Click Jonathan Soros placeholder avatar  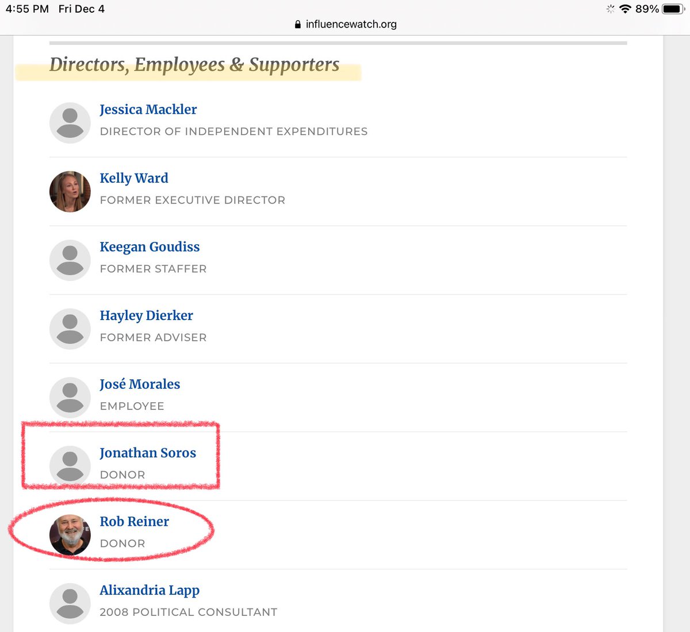[x=70, y=466]
